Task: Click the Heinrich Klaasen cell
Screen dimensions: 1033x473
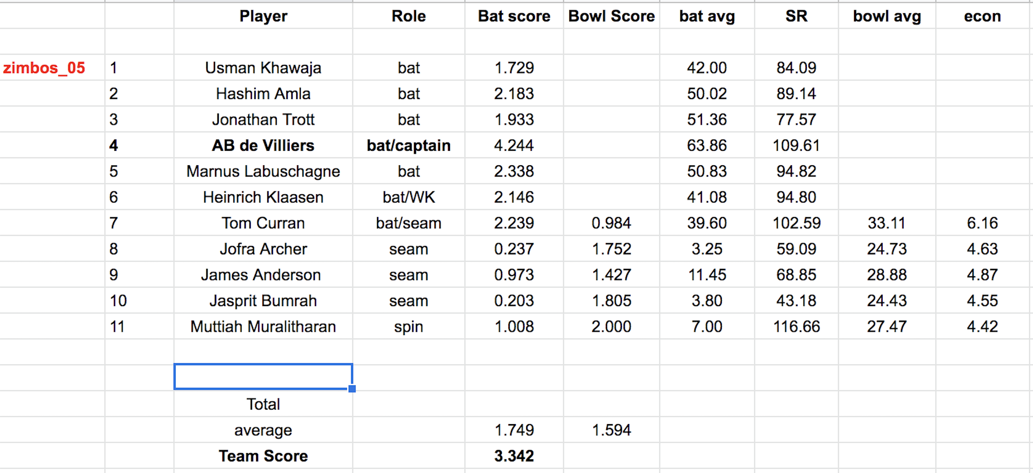Action: click(263, 197)
